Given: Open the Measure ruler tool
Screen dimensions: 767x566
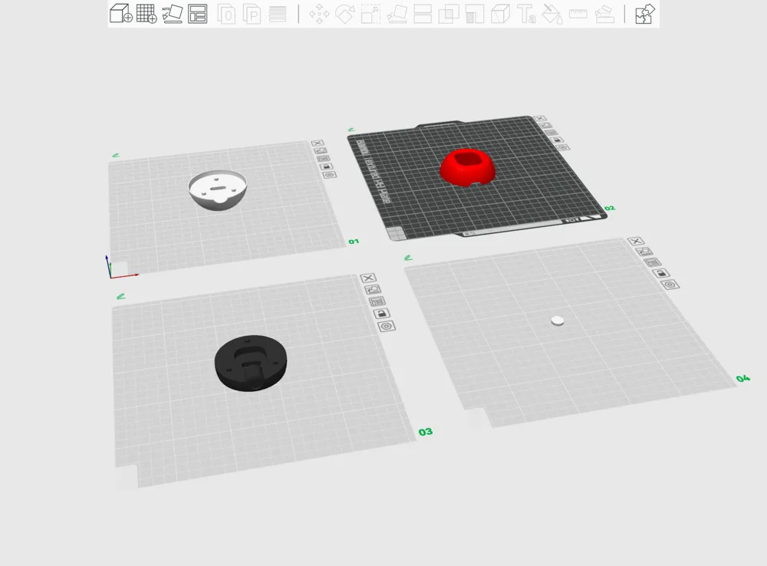Looking at the screenshot, I should (x=578, y=14).
